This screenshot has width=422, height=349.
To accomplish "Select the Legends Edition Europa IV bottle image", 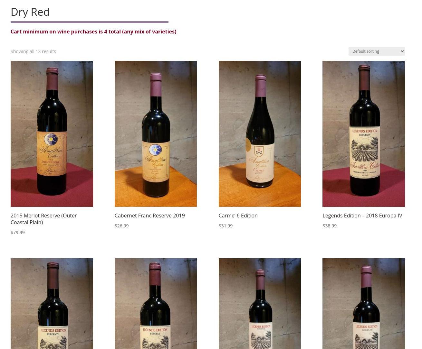I will 364,133.
